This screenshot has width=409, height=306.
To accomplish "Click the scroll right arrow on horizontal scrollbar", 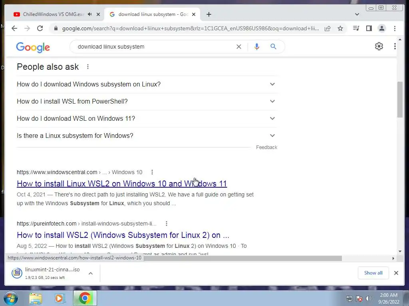I will click(x=393, y=258).
